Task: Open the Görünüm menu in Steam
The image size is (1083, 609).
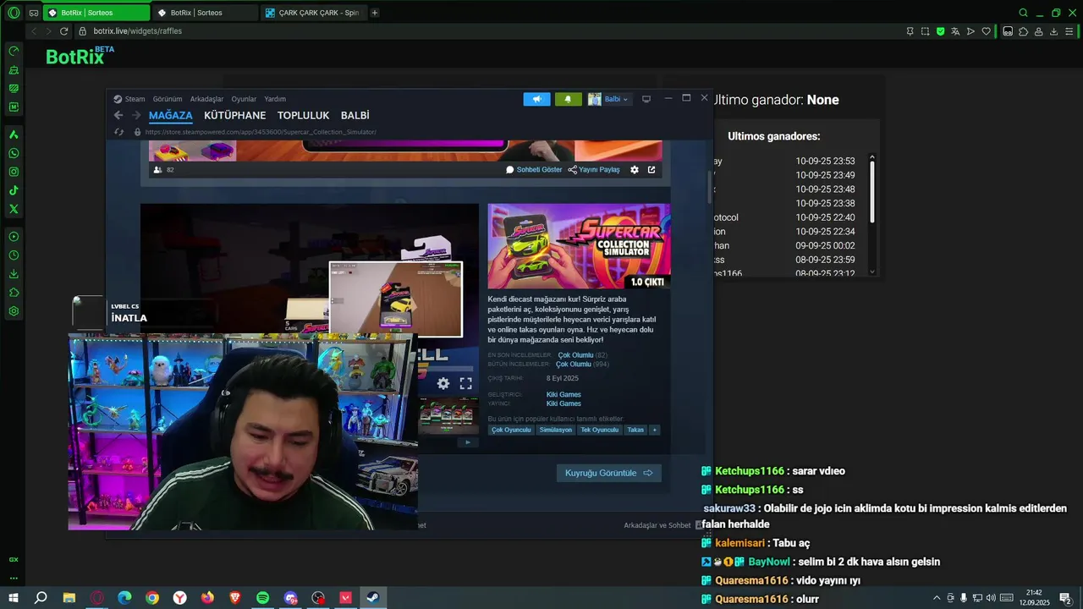Action: [x=168, y=99]
